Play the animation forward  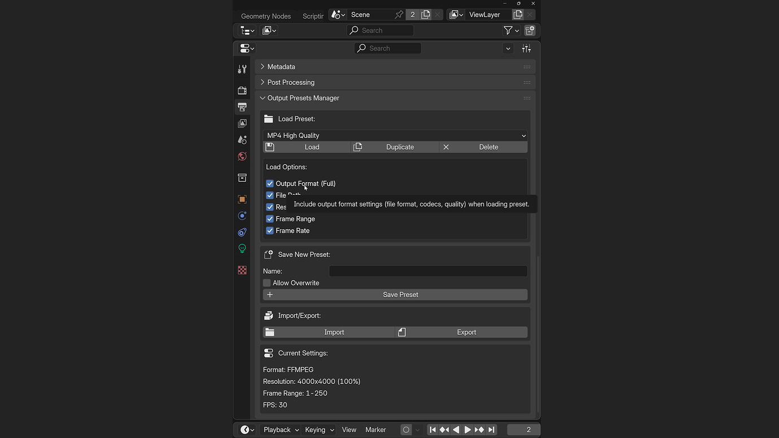click(x=467, y=430)
